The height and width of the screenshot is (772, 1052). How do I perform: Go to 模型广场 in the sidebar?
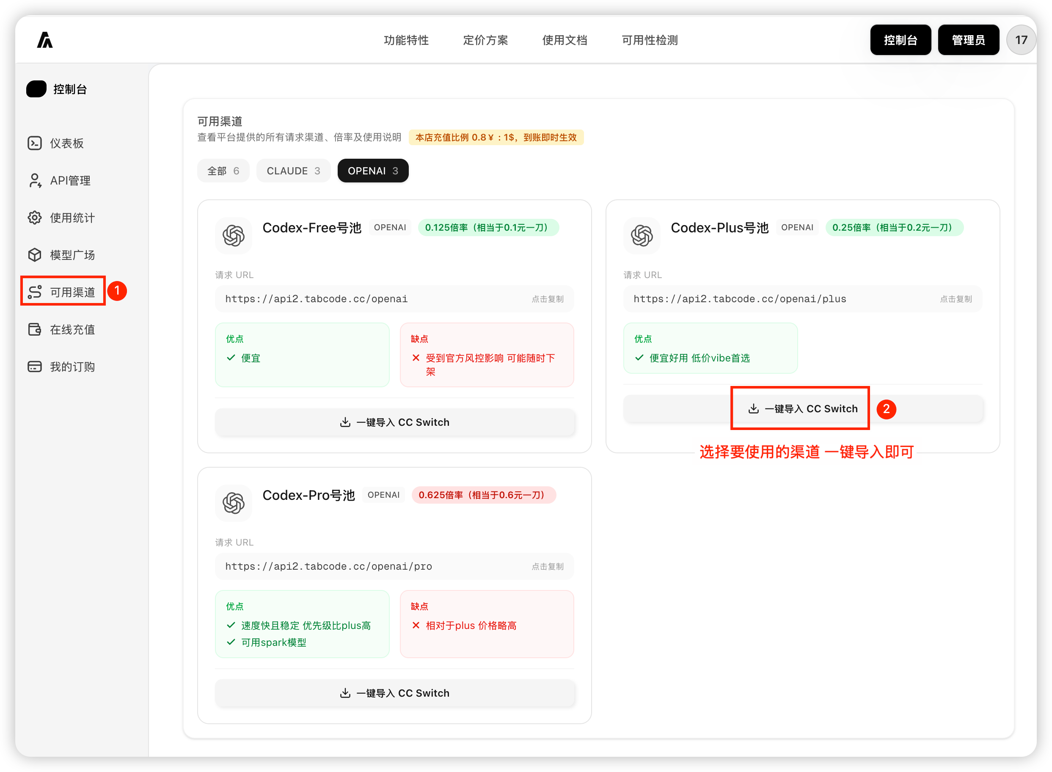(x=72, y=255)
